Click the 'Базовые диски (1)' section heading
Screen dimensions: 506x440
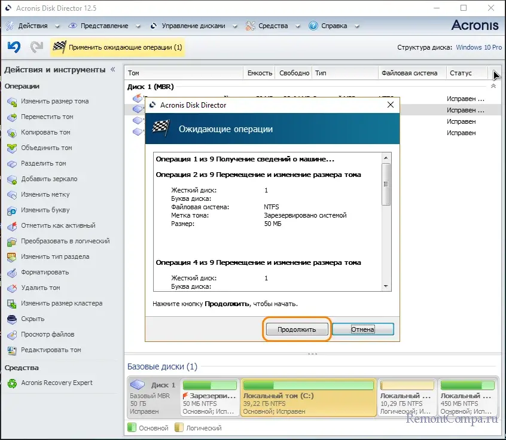point(162,366)
